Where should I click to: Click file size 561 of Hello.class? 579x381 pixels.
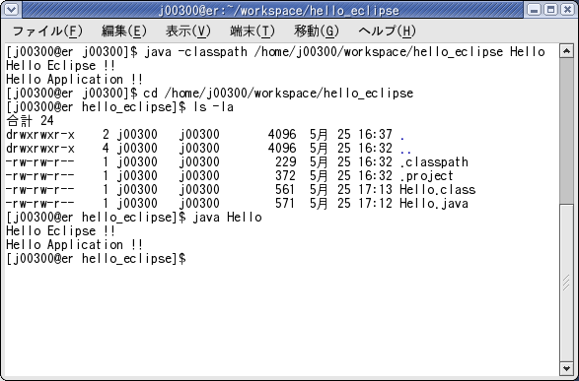[x=285, y=190]
